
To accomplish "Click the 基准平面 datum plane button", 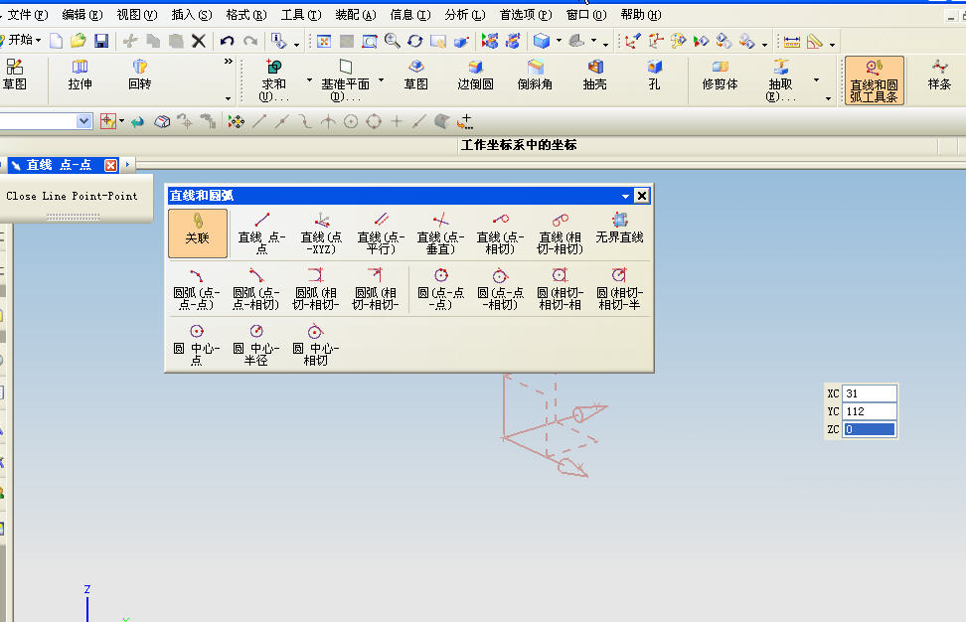I will click(x=345, y=80).
